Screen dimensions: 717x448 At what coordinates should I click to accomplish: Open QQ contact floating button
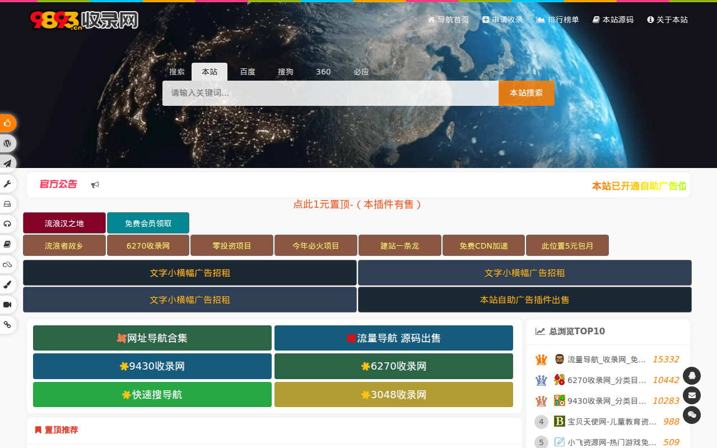[692, 376]
